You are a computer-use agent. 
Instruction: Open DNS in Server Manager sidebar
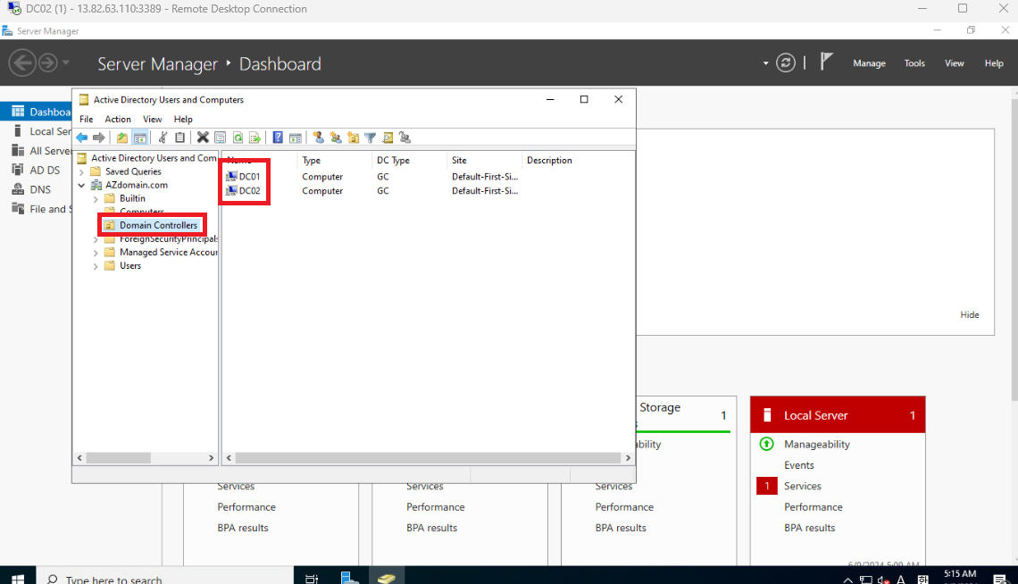coord(42,189)
